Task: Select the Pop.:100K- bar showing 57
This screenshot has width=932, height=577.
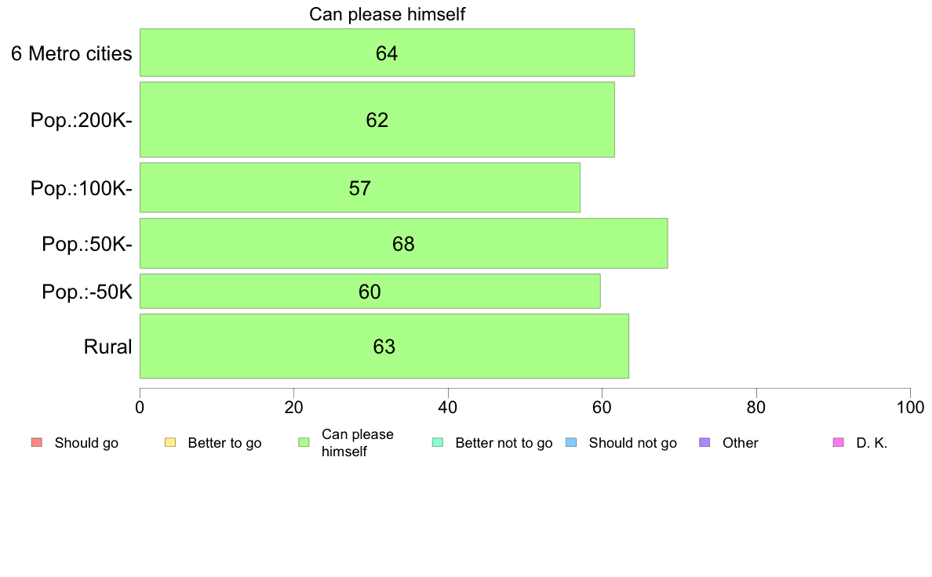Action: (x=359, y=188)
